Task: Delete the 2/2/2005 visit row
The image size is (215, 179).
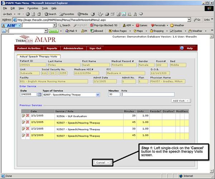Action: click(28, 129)
